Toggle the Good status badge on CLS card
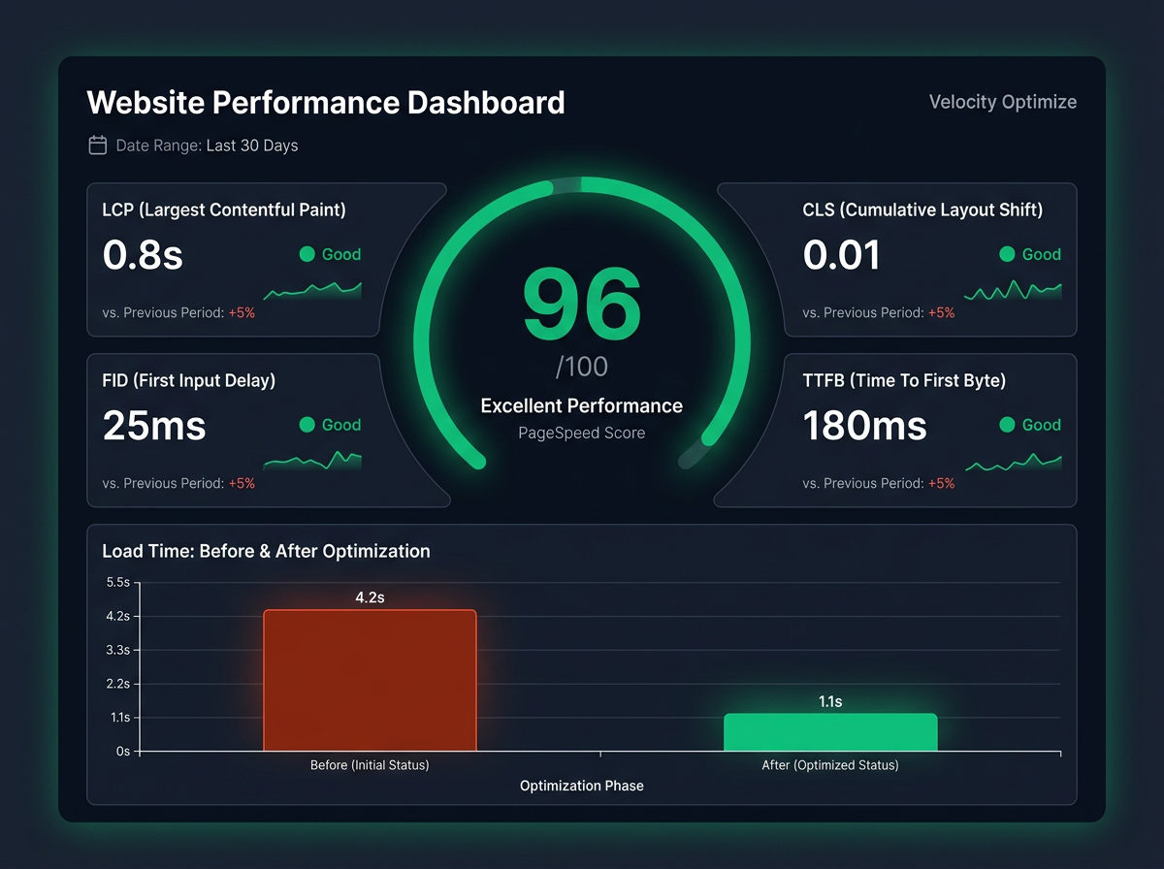Image resolution: width=1164 pixels, height=869 pixels. point(1031,254)
